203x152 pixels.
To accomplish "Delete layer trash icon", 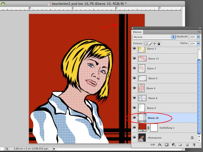I will tap(194, 145).
